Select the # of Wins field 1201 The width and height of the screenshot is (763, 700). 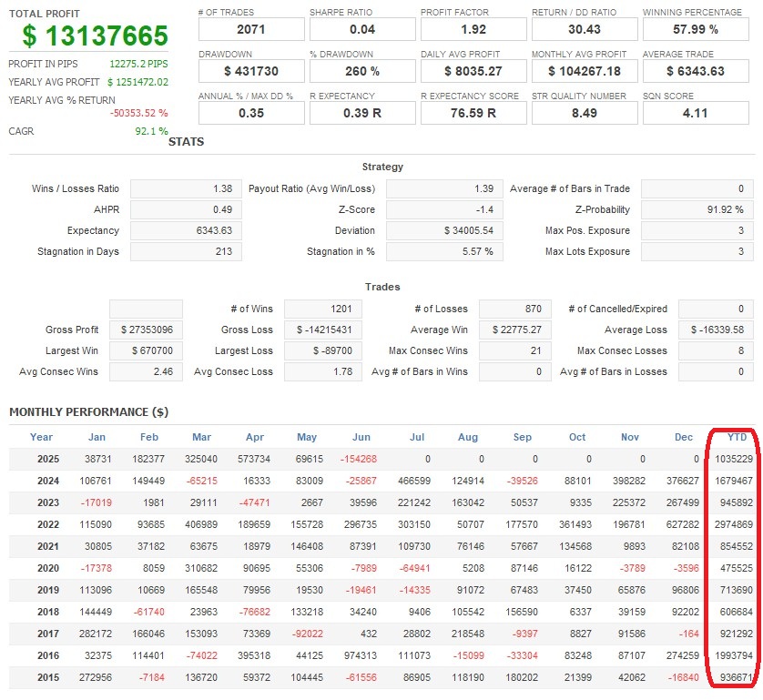(x=323, y=309)
